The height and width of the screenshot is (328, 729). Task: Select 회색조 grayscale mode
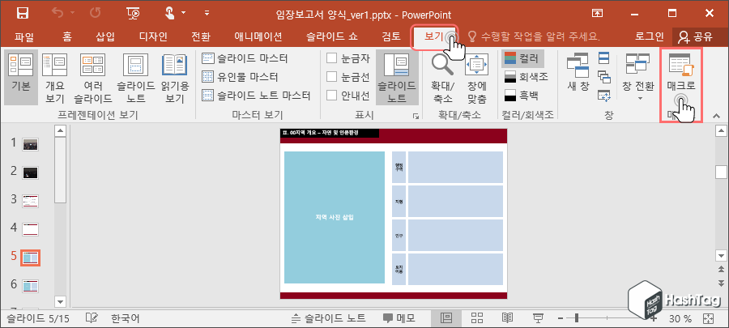[x=526, y=77]
